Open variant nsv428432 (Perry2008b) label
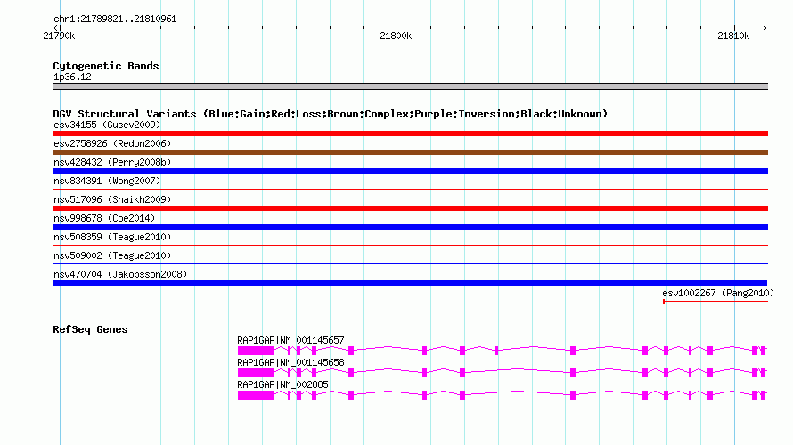The width and height of the screenshot is (793, 445). pos(112,162)
